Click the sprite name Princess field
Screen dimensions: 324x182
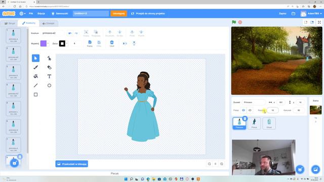(254, 102)
